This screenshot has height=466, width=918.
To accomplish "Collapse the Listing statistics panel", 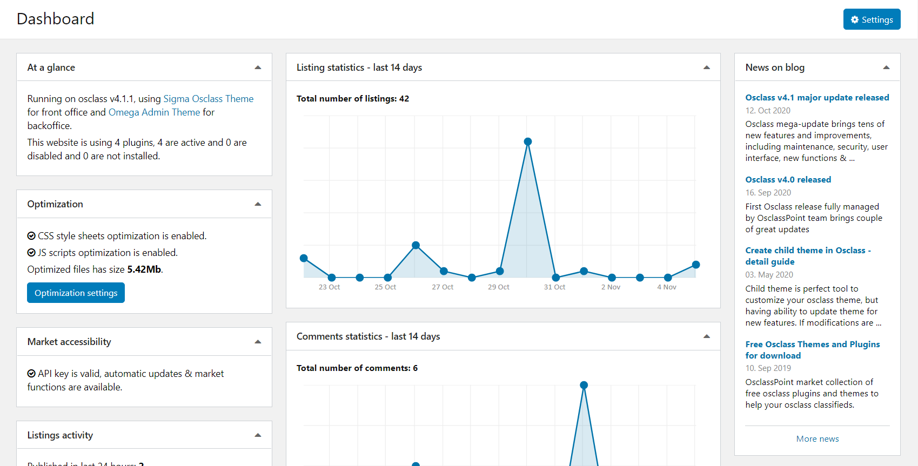I will click(706, 67).
